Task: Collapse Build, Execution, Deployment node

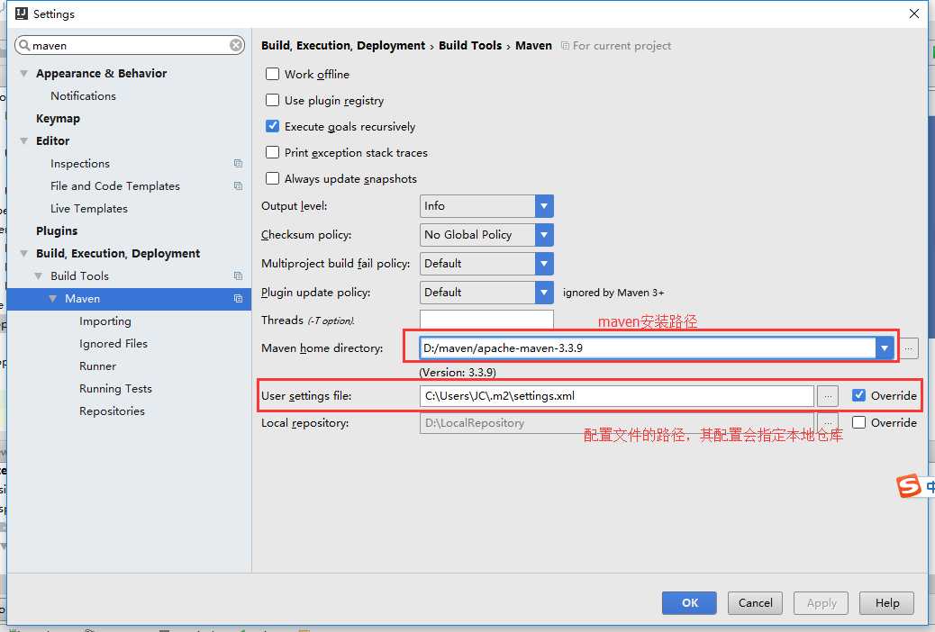Action: 23,253
